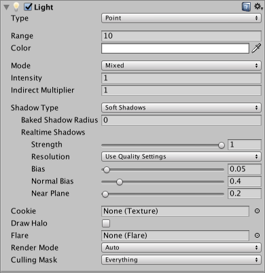This screenshot has height=273, width=265.
Task: Click the white Color swatch field
Action: point(175,48)
